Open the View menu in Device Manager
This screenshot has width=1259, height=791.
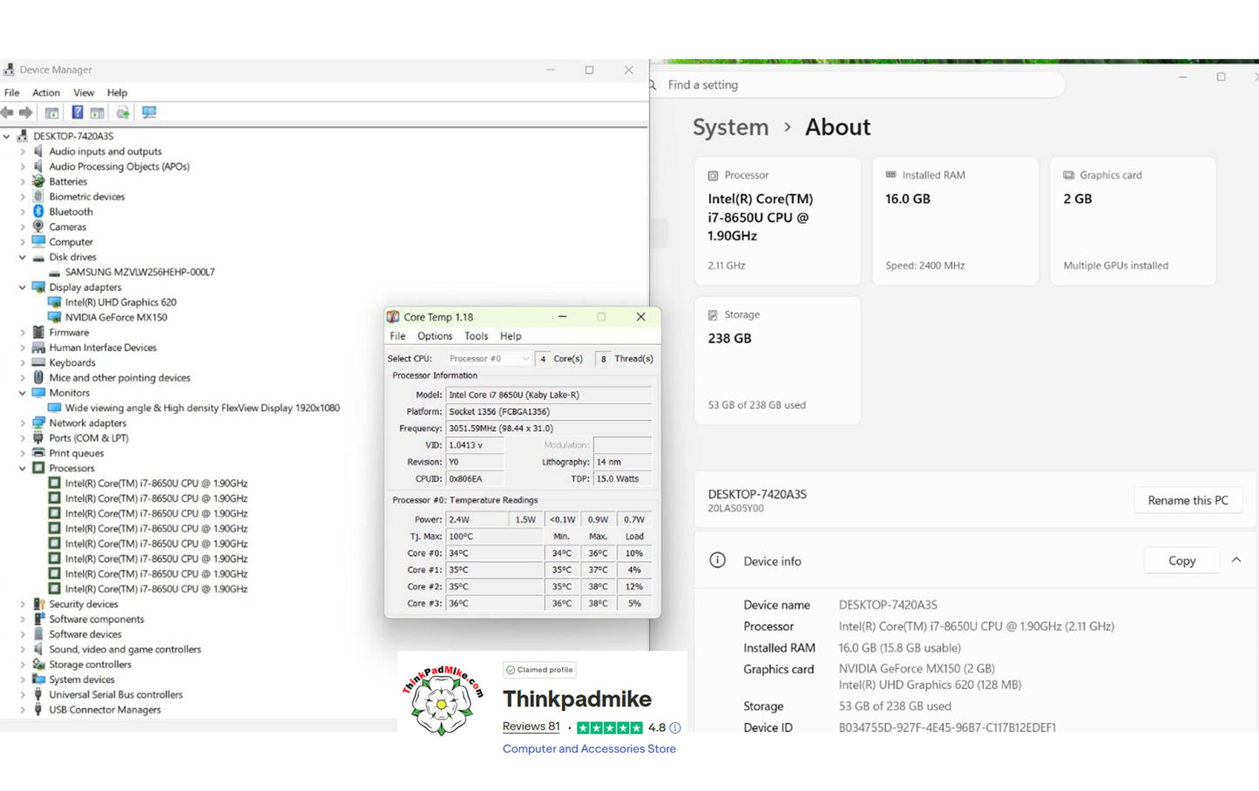(84, 92)
